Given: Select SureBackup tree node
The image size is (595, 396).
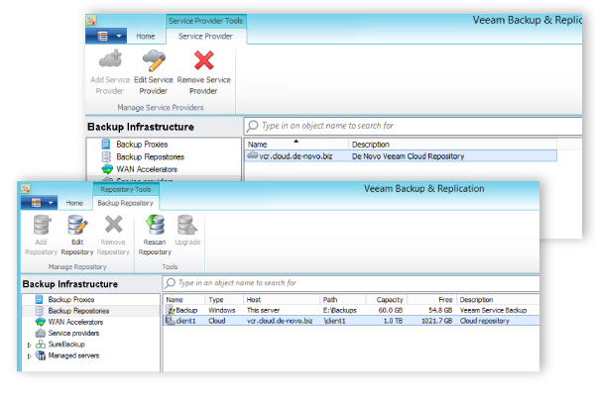Looking at the screenshot, I should [x=66, y=345].
